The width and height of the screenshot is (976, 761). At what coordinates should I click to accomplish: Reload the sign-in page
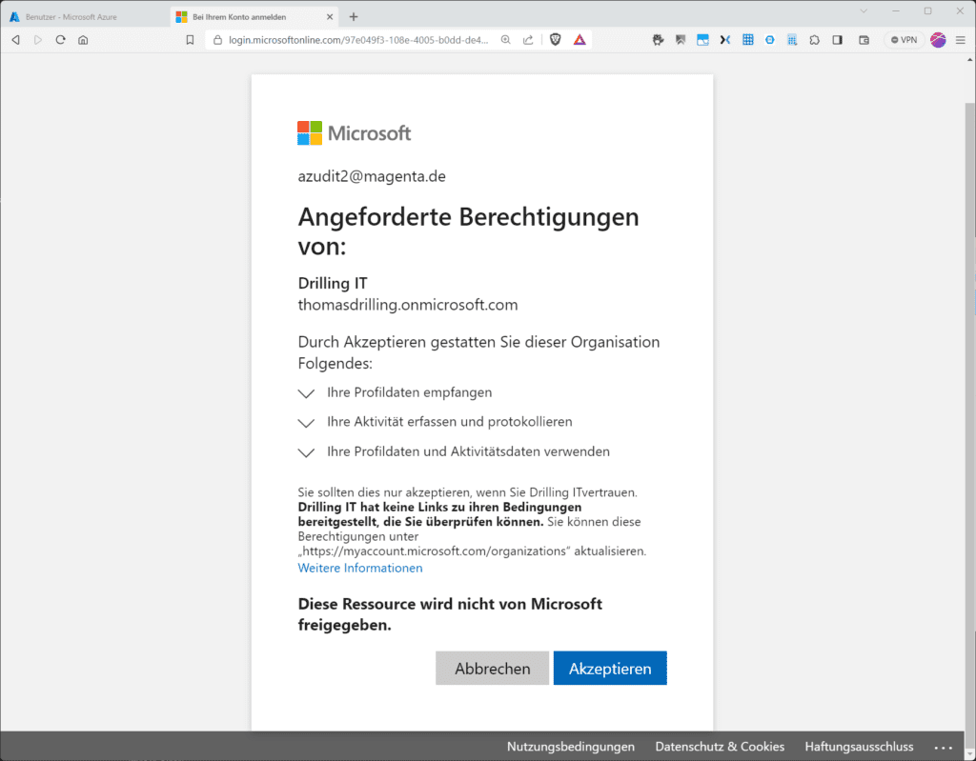pyautogui.click(x=60, y=40)
